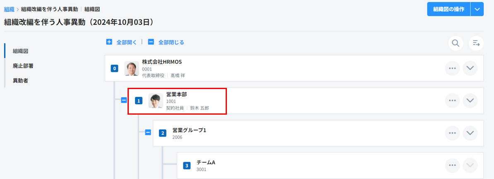Open the 組織図の操作 dropdown arrow
The height and width of the screenshot is (179, 494).
(x=477, y=9)
